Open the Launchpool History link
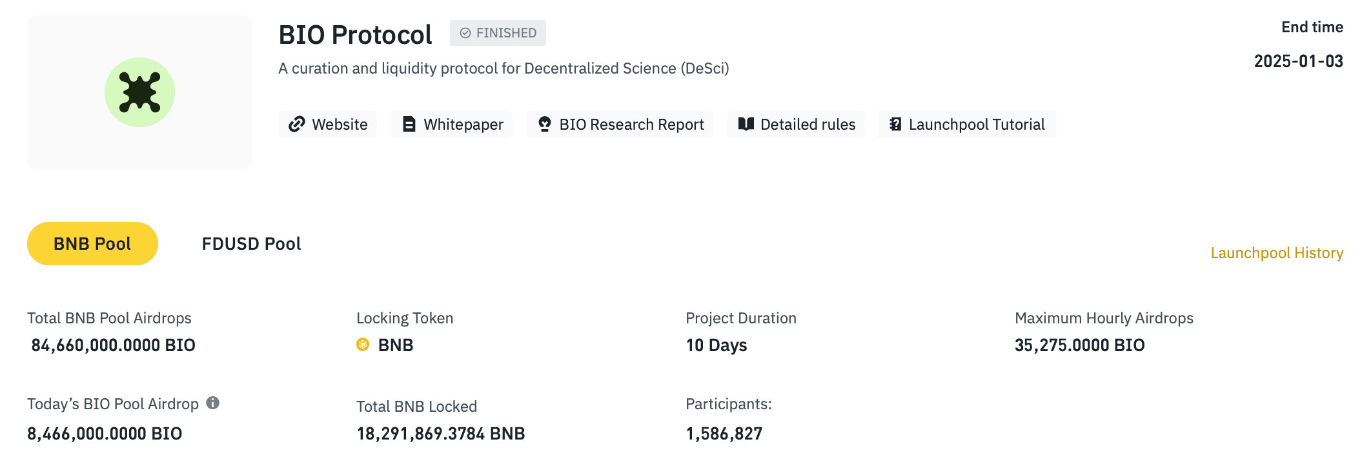 point(1276,253)
